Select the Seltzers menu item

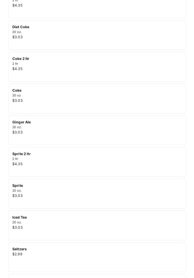coord(19,249)
